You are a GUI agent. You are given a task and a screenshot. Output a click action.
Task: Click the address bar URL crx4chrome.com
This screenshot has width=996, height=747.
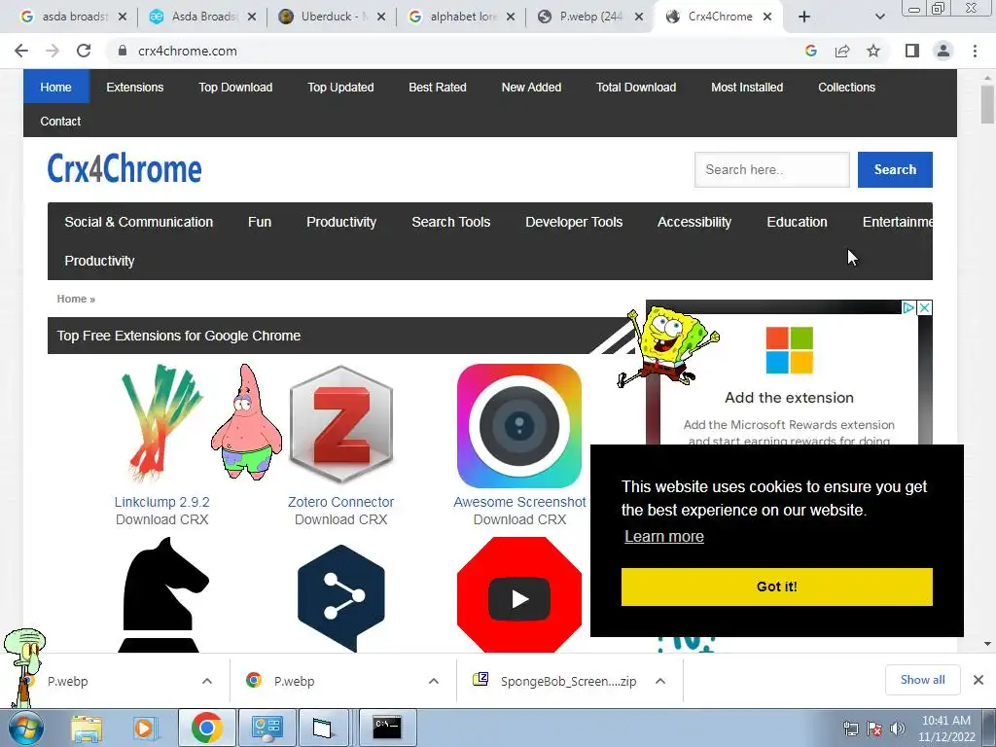[188, 51]
